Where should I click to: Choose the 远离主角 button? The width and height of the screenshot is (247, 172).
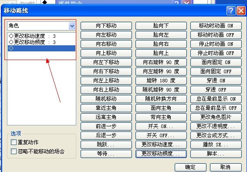pyautogui.click(x=106, y=117)
